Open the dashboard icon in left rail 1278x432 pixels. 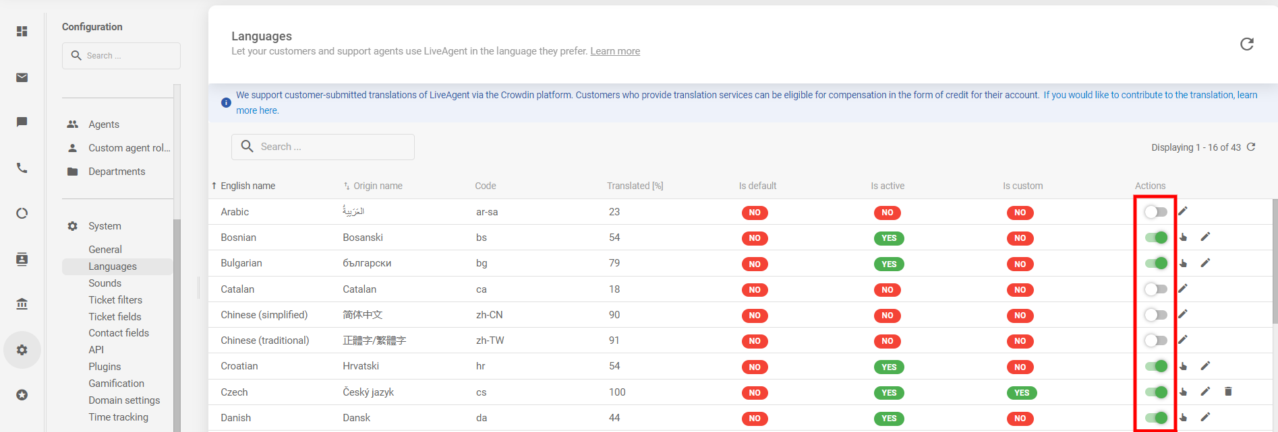(x=22, y=32)
